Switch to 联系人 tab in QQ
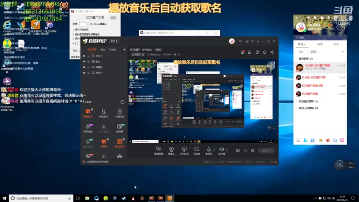The image size is (359, 202). [302, 44]
